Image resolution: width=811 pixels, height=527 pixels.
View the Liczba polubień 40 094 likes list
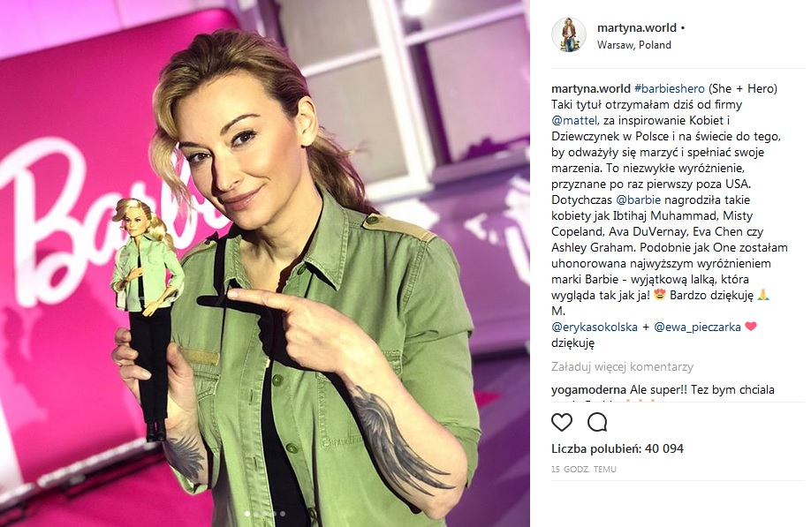pyautogui.click(x=618, y=448)
